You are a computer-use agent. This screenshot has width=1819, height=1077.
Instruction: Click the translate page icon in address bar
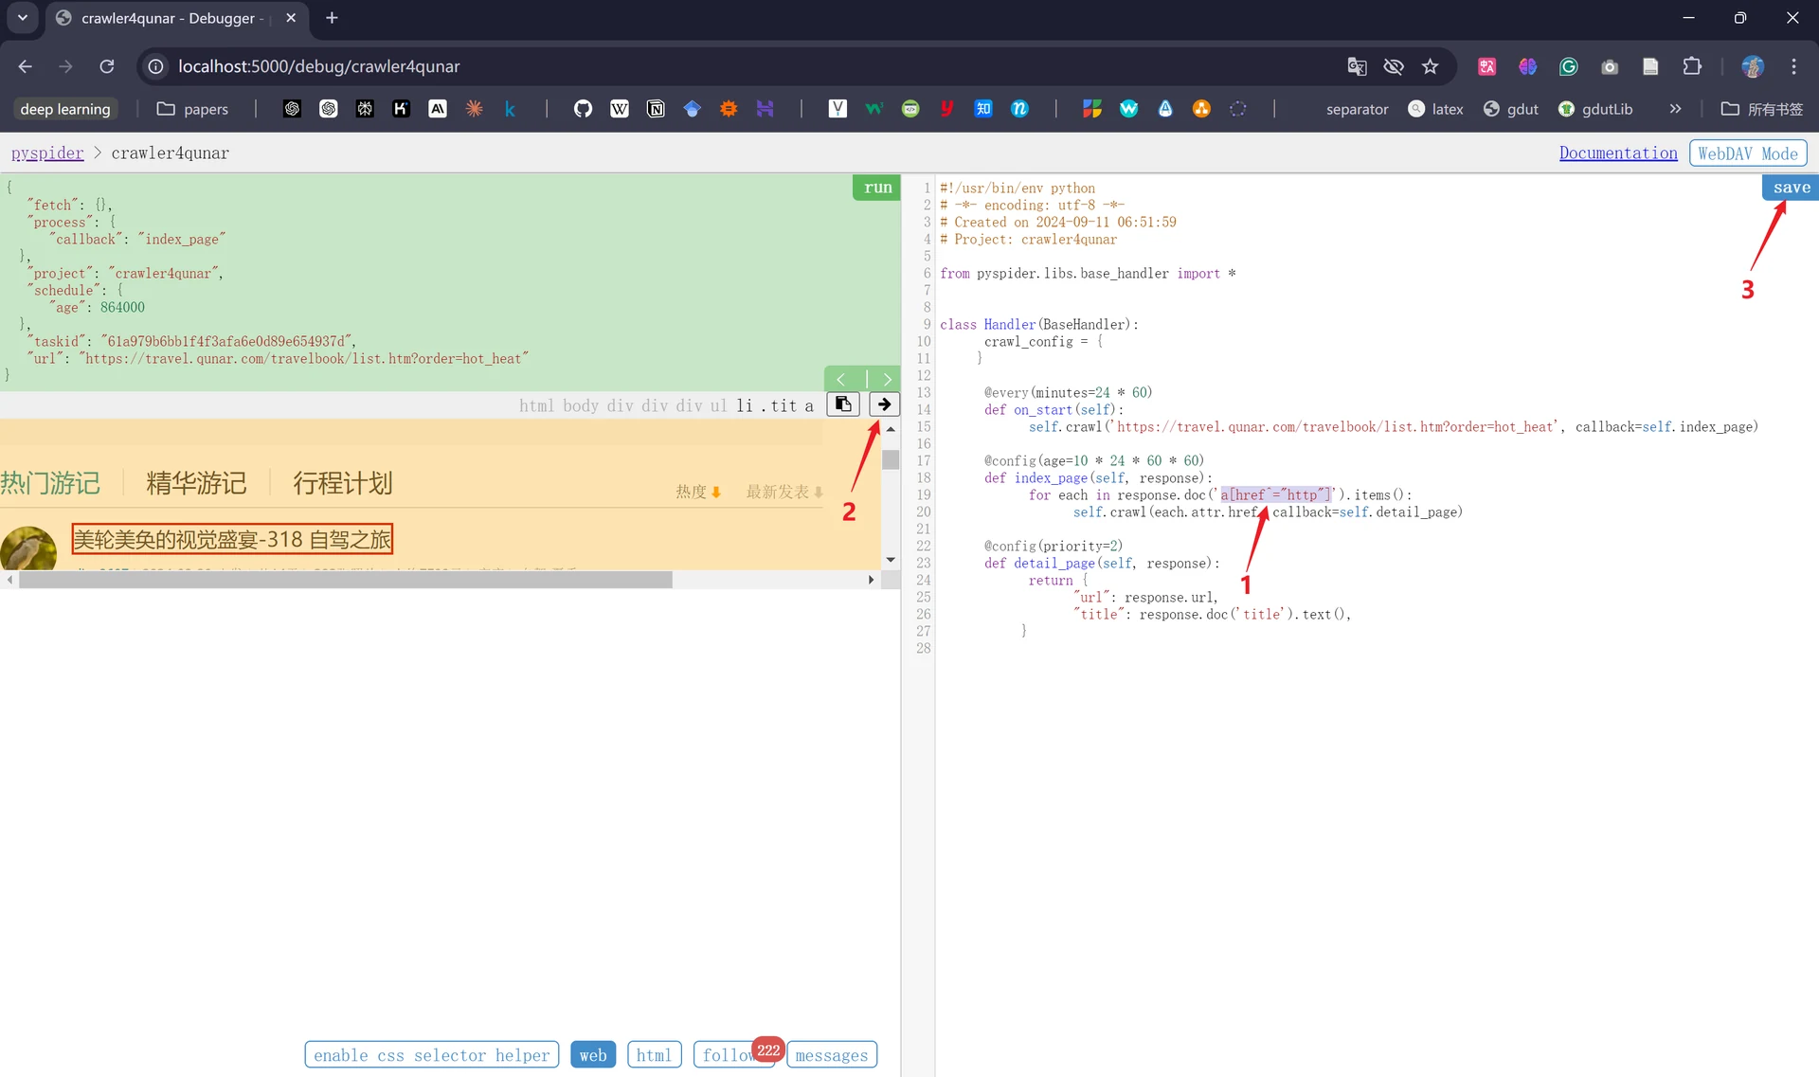[1357, 66]
